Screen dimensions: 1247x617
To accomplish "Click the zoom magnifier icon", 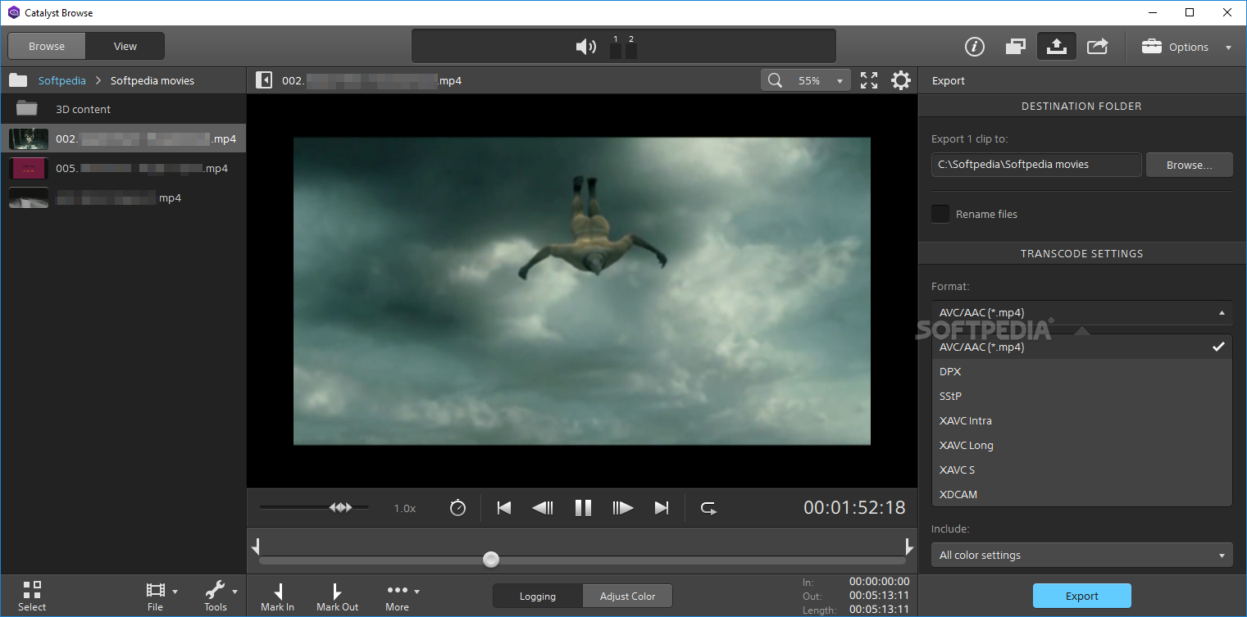I will [775, 80].
